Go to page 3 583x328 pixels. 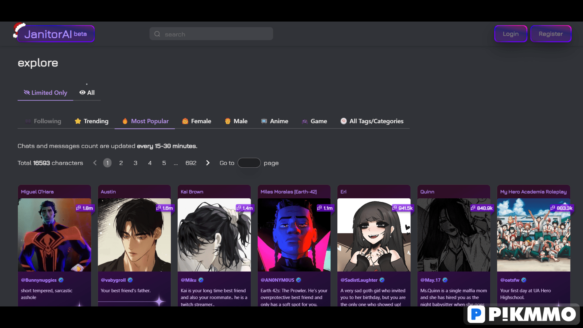(x=135, y=163)
